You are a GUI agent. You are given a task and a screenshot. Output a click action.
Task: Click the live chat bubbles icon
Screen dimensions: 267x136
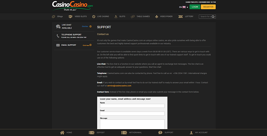58,26
